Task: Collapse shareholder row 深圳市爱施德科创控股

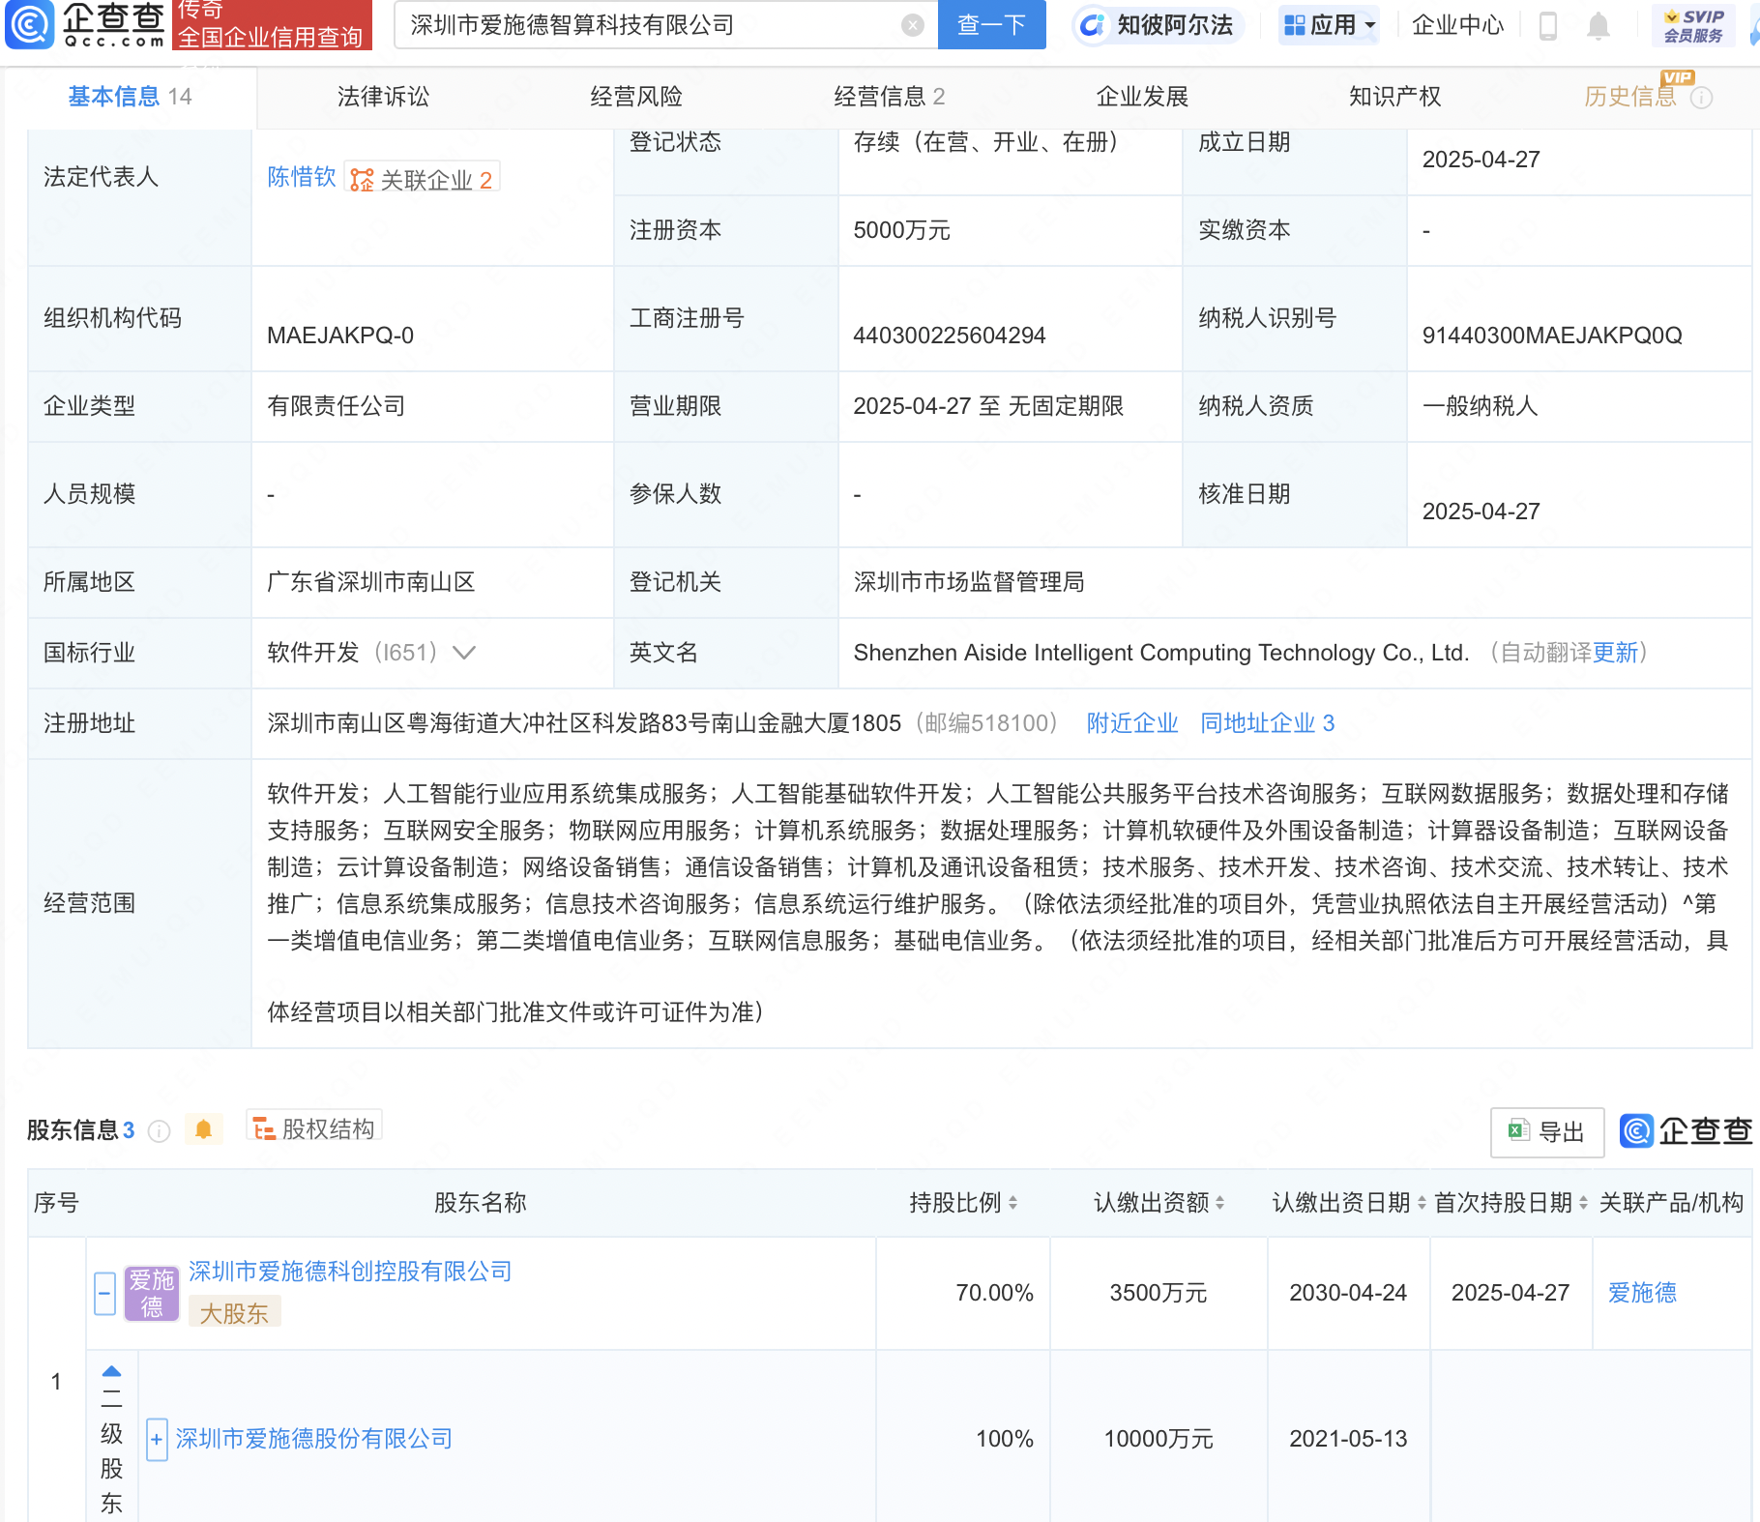Action: click(x=105, y=1294)
